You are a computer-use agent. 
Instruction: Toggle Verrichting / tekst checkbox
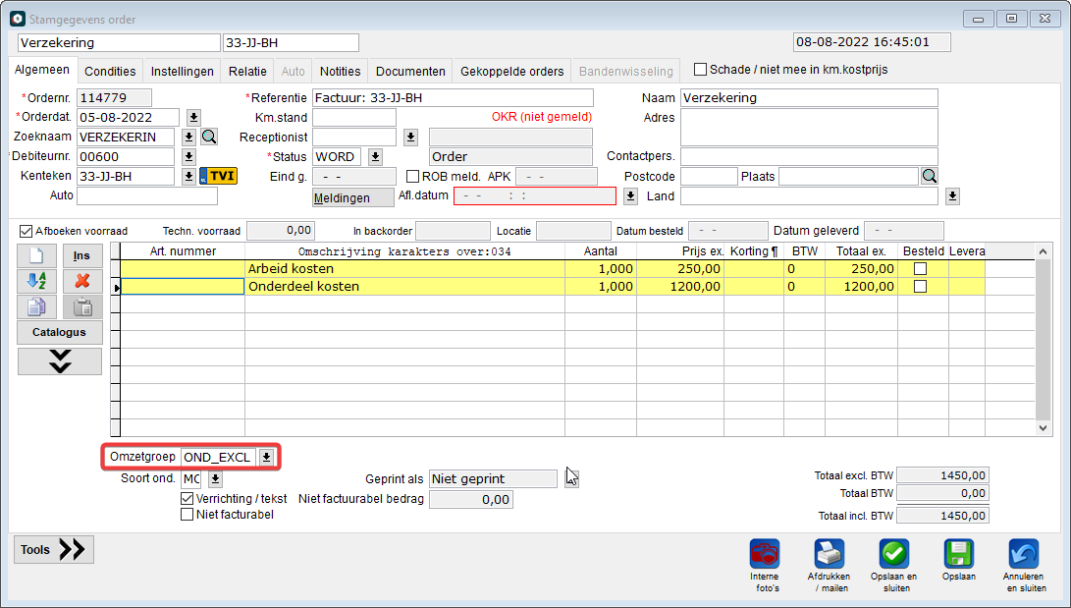click(x=187, y=499)
